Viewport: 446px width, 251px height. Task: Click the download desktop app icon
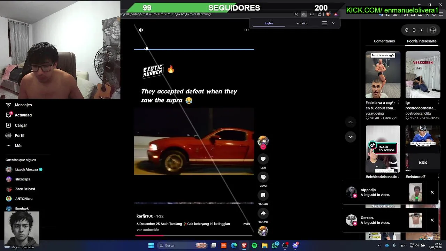click(421, 30)
